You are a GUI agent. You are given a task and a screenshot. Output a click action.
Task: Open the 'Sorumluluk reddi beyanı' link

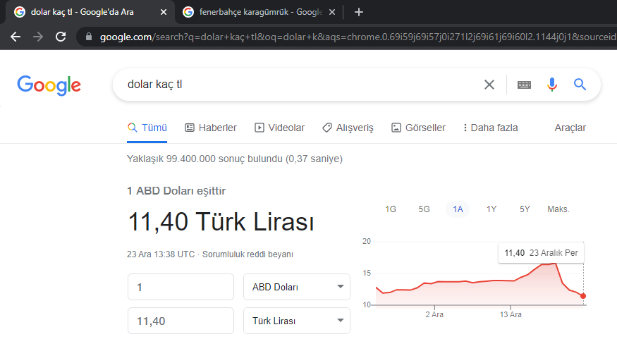[248, 254]
